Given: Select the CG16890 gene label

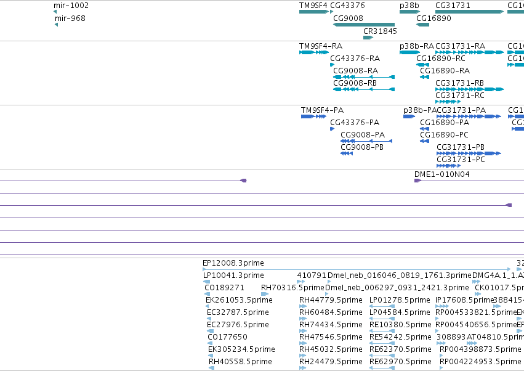Looking at the screenshot, I should point(433,18).
